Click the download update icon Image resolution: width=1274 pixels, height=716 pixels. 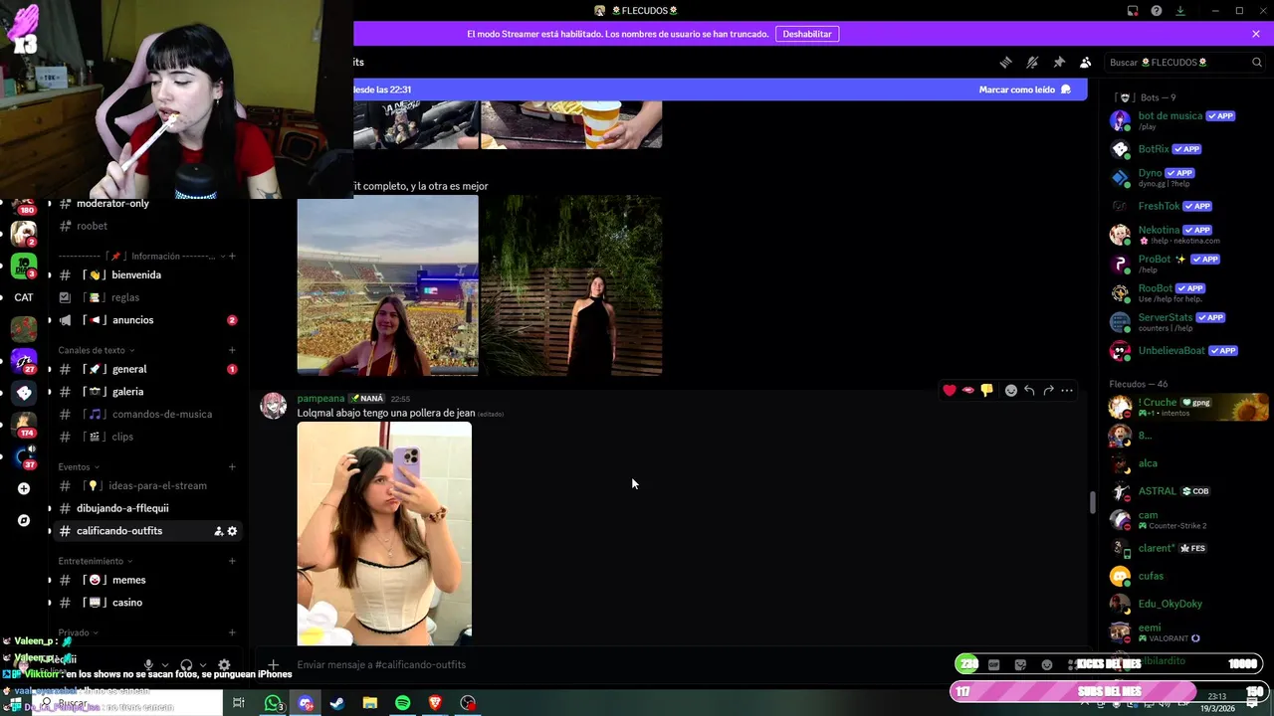[x=1180, y=11]
